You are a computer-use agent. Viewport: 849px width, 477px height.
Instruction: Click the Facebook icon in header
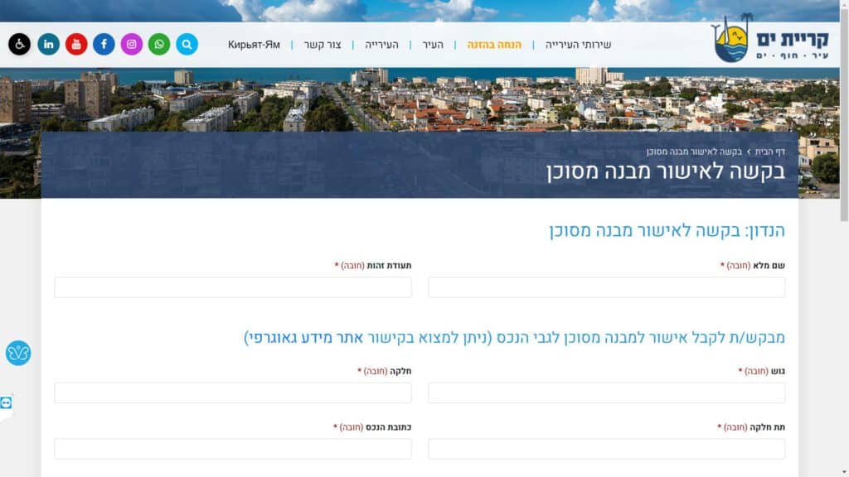104,45
